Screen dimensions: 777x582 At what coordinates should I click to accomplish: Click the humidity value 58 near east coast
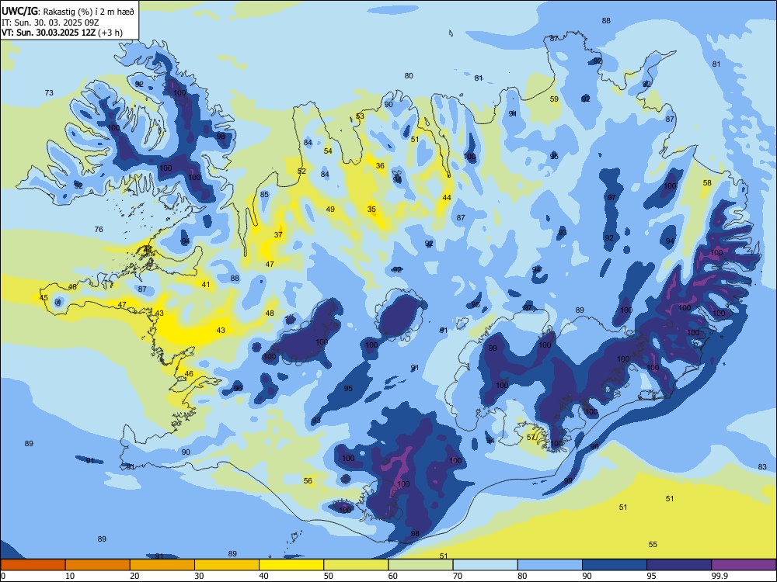707,182
